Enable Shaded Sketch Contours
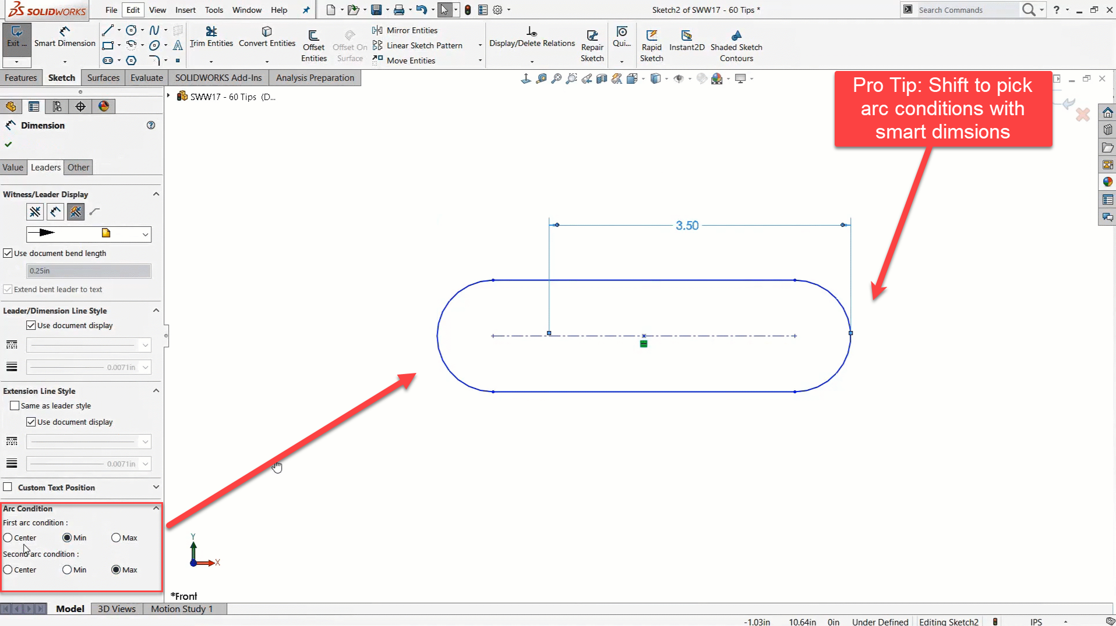1116x626 pixels. (736, 45)
